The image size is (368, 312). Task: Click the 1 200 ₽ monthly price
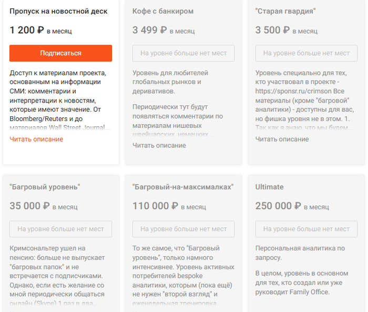[26, 30]
